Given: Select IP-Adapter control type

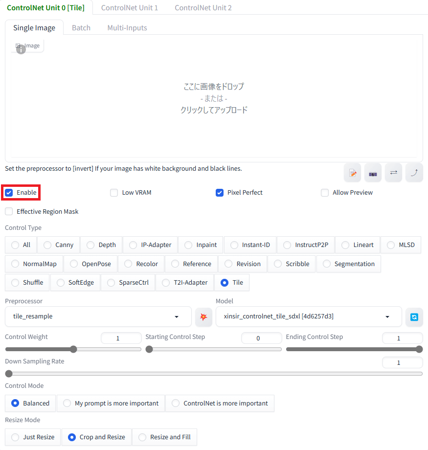Looking at the screenshot, I should point(150,245).
